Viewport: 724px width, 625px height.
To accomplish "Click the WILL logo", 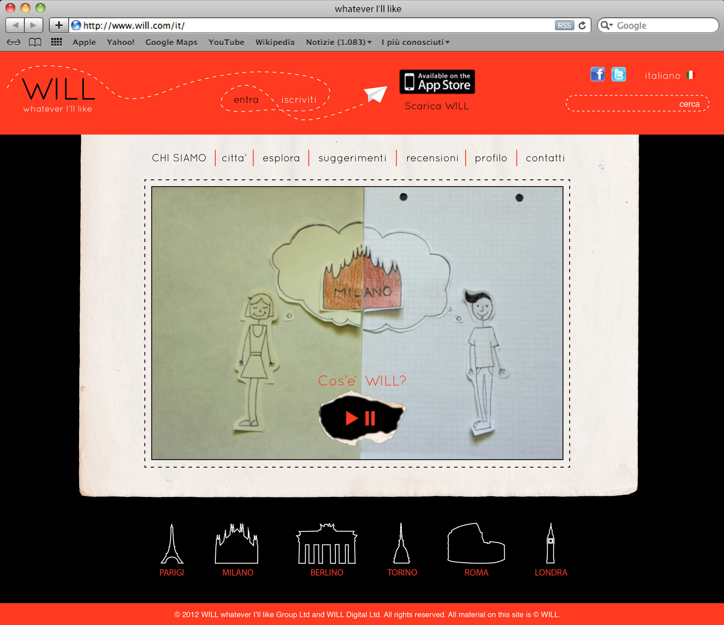I will (x=59, y=89).
